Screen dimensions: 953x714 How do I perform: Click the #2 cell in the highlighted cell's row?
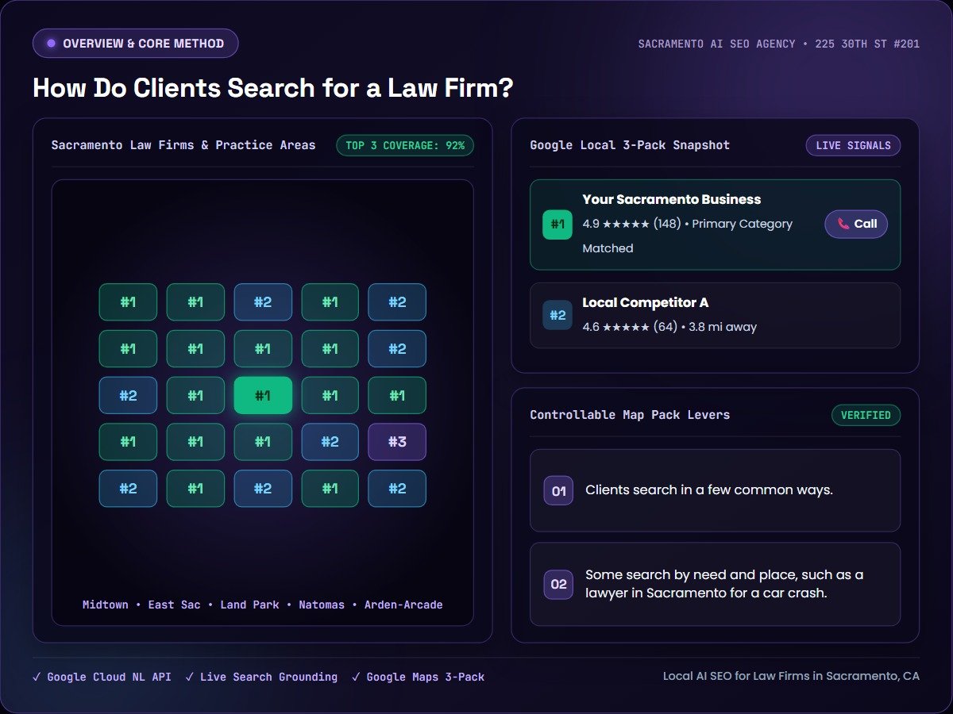[128, 395]
